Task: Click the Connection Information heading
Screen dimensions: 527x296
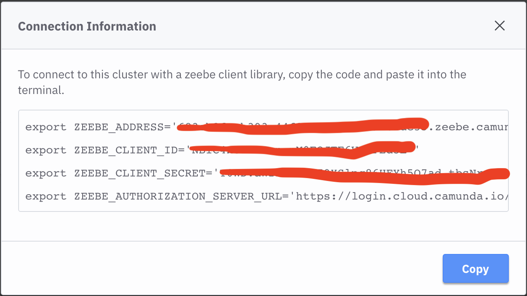Action: [87, 26]
